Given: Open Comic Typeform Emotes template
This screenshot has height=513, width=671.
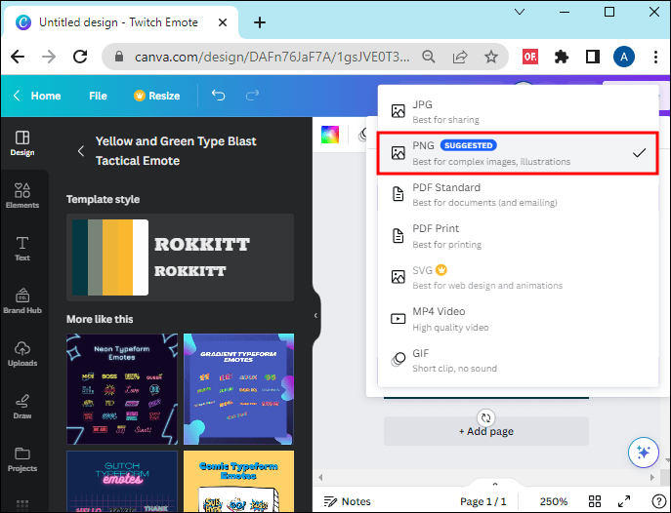Looking at the screenshot, I should tap(238, 482).
